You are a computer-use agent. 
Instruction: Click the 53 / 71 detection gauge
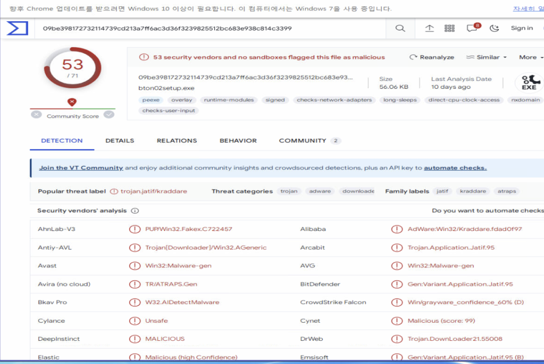click(72, 67)
